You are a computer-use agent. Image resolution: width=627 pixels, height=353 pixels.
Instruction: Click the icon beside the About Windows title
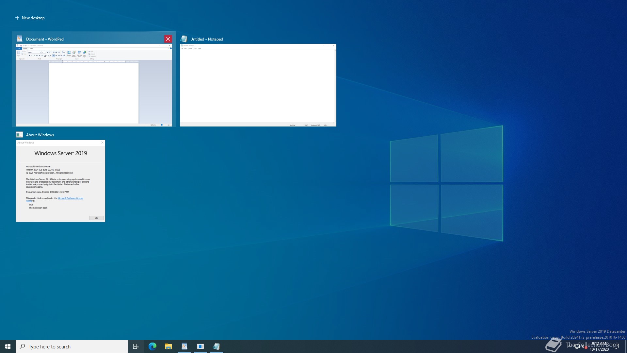(19, 134)
